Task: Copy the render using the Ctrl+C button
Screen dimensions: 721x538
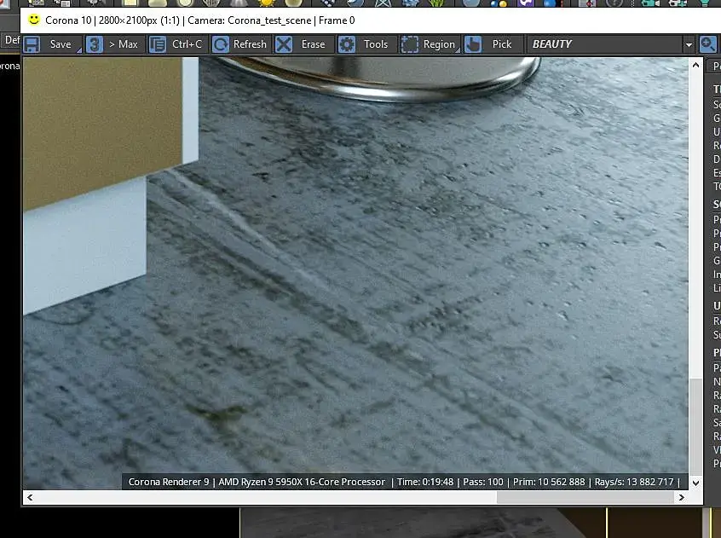Action: [x=178, y=44]
